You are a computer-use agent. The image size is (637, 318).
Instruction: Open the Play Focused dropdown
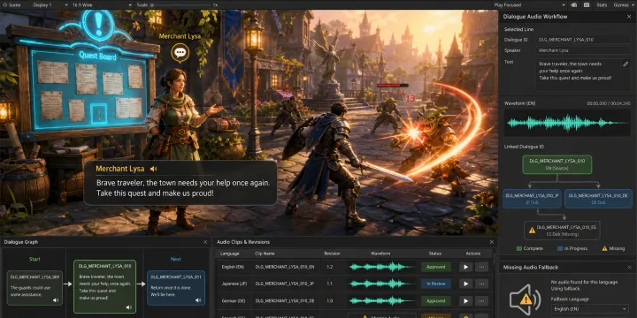[529, 5]
